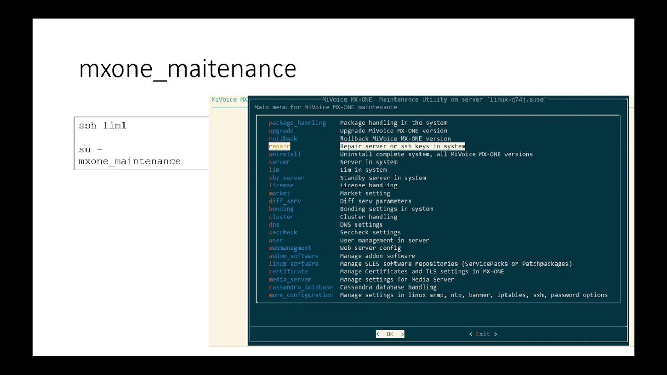Pick the highlighted repair menu entry

[x=279, y=146]
